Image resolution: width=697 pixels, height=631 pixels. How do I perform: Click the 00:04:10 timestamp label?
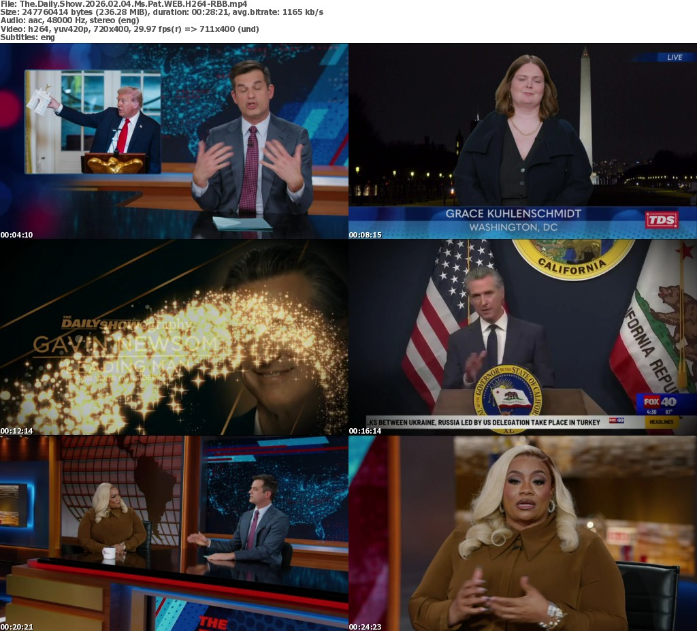coord(17,235)
